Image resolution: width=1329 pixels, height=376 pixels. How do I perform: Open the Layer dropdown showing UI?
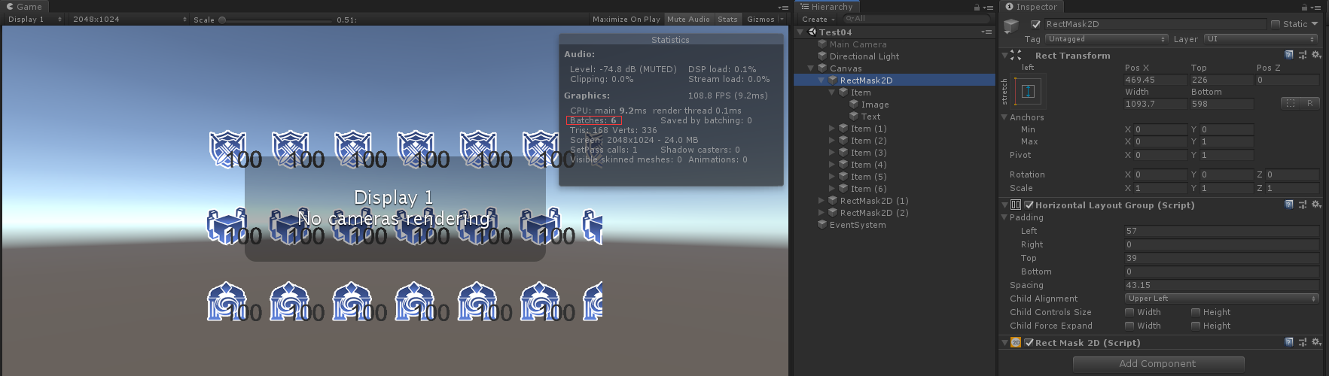click(1260, 39)
